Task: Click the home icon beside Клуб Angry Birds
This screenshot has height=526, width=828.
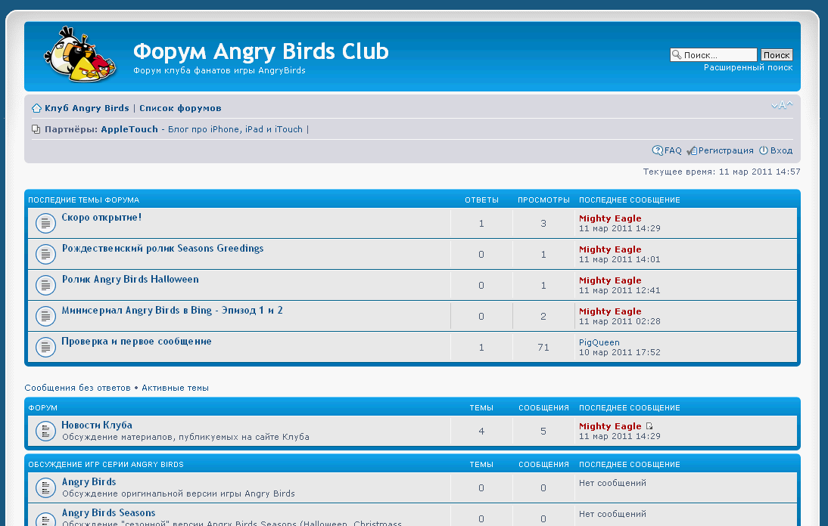Action: coord(36,108)
